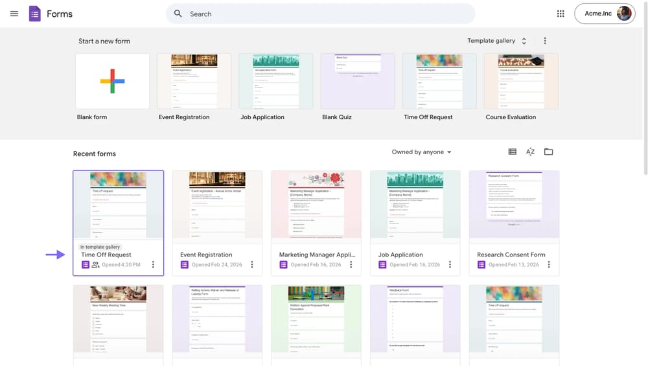The image size is (648, 366).
Task: Click the Acme.Inc account label
Action: click(598, 13)
